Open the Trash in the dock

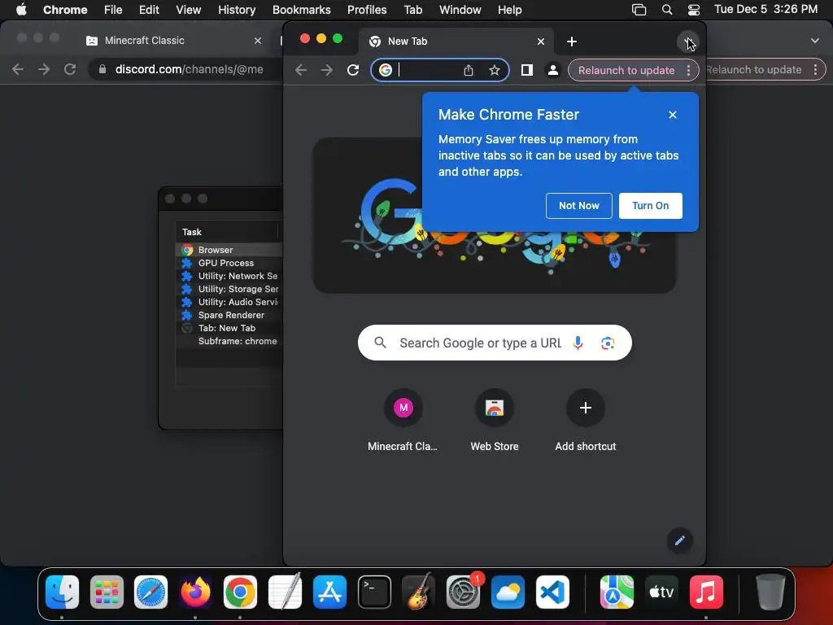[770, 592]
